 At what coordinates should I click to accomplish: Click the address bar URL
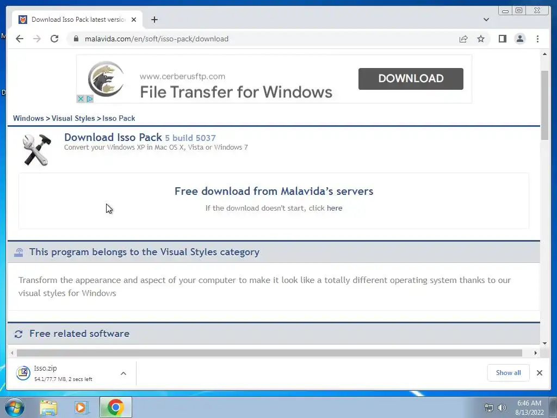[x=156, y=39]
